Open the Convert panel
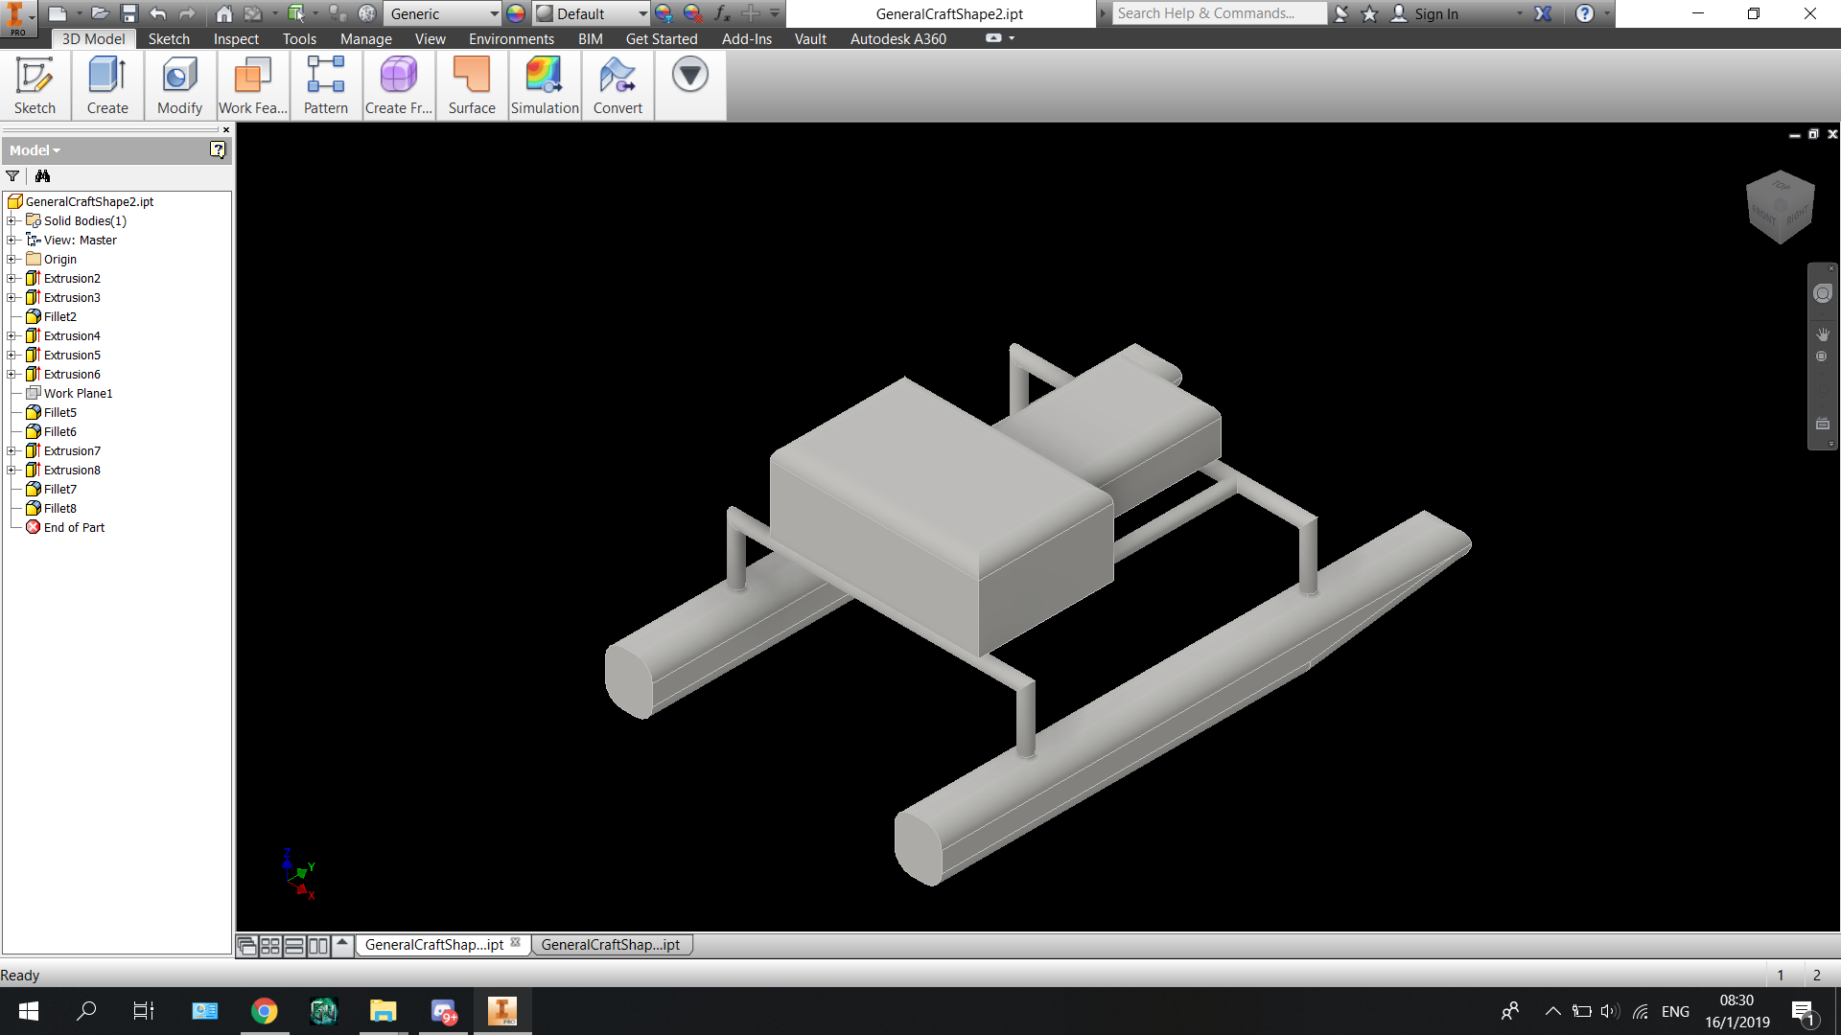This screenshot has height=1035, width=1841. coord(618,85)
